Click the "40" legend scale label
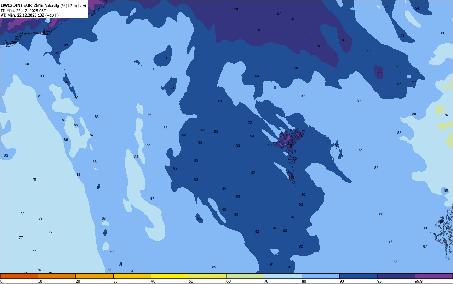The width and height of the screenshot is (453, 284). click(x=153, y=281)
